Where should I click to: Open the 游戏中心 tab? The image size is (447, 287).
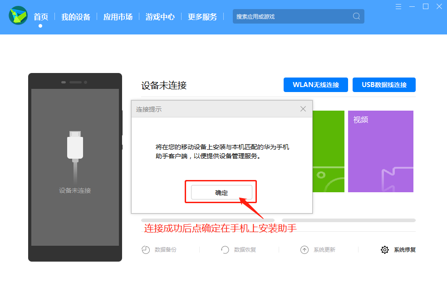[x=160, y=17]
